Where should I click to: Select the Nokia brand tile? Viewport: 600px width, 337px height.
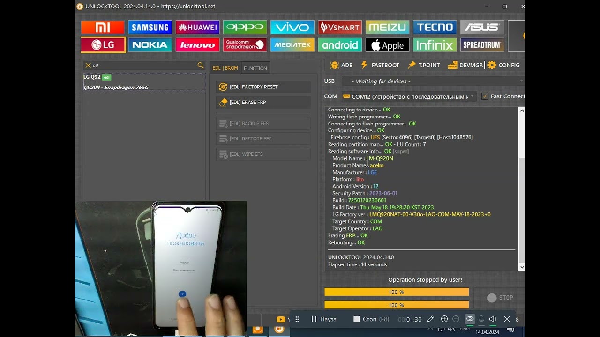click(150, 45)
